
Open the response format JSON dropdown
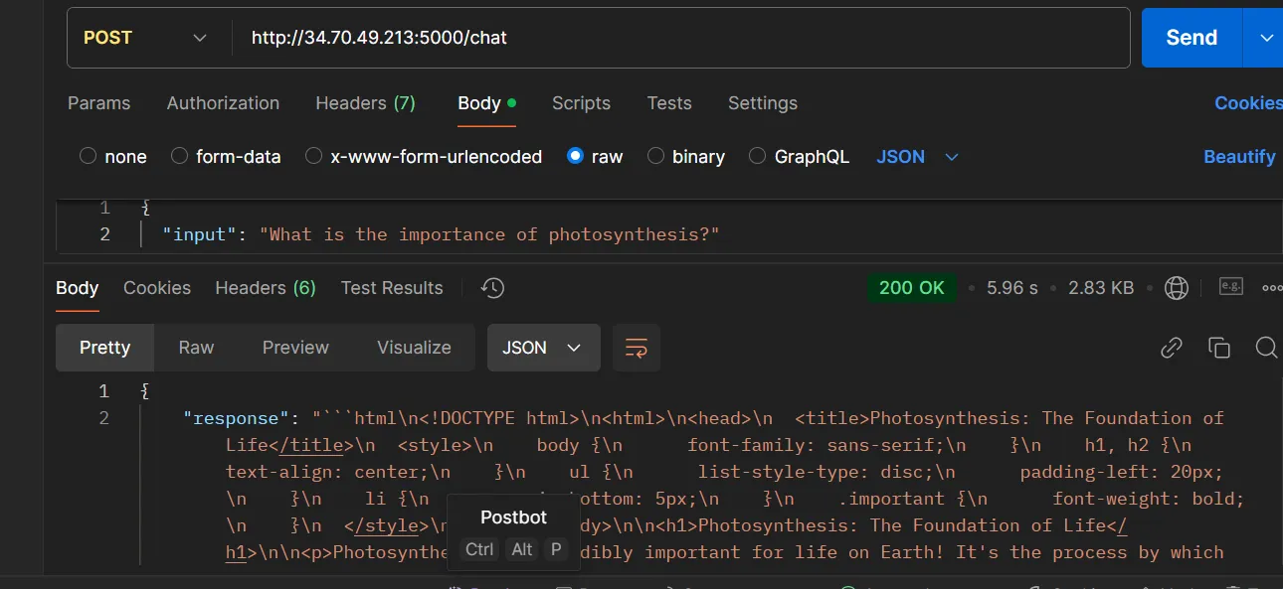(x=543, y=348)
